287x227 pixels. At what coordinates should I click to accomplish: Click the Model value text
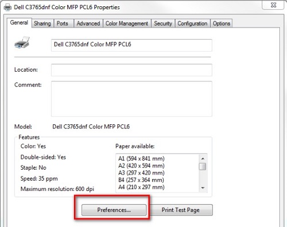pyautogui.click(x=91, y=127)
